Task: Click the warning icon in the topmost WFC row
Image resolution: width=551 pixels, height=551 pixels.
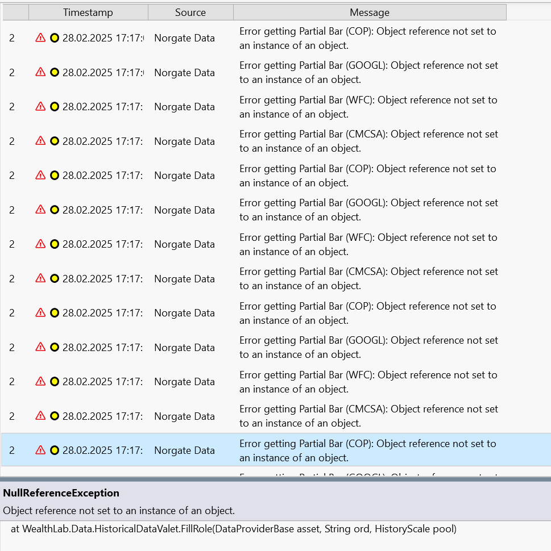Action: (x=40, y=107)
